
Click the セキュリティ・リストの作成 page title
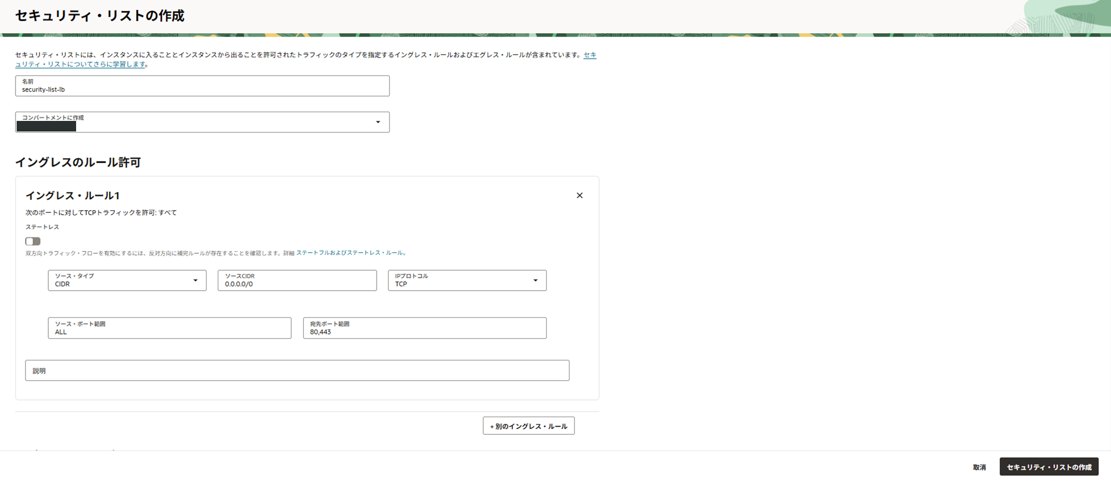(x=100, y=16)
